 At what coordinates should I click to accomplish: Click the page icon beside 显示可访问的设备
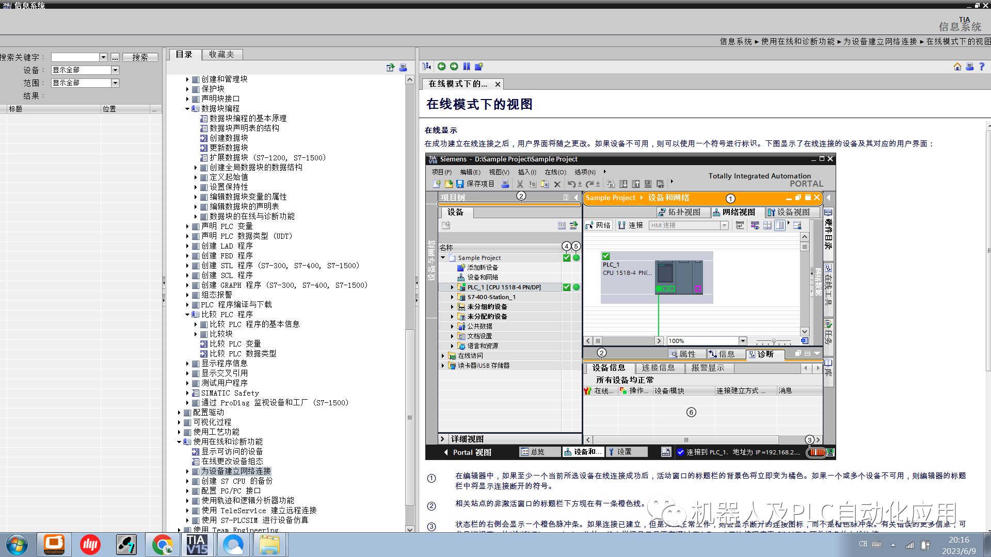196,452
